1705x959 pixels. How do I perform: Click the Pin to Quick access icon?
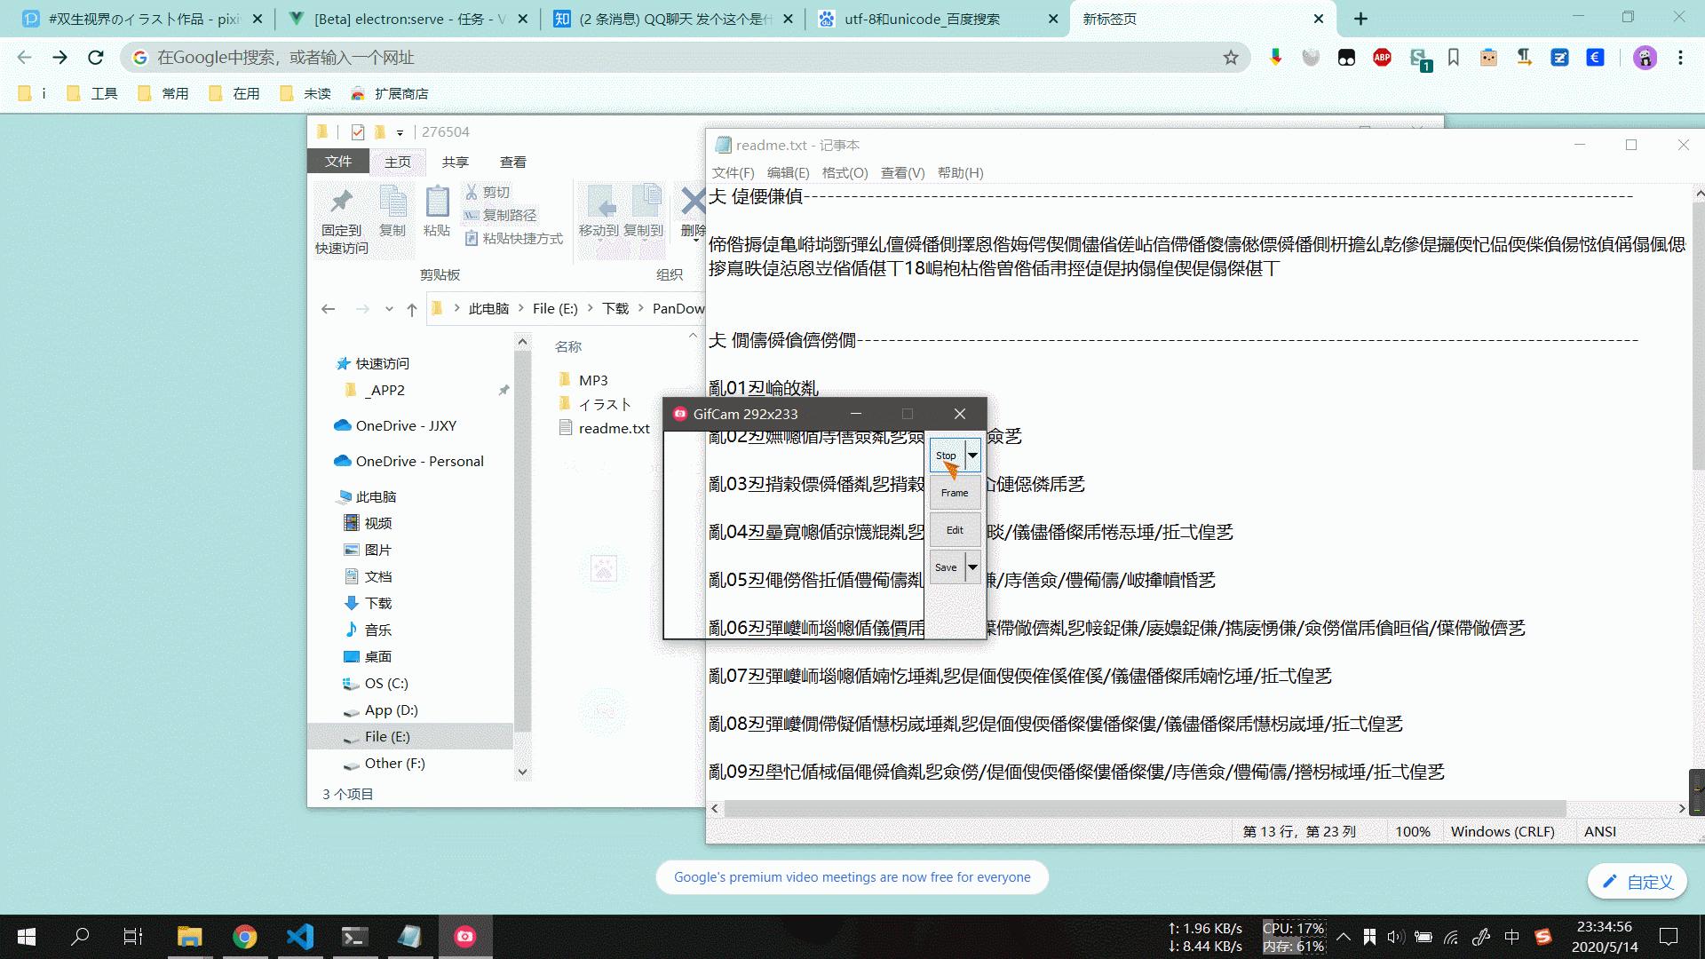[x=341, y=202]
